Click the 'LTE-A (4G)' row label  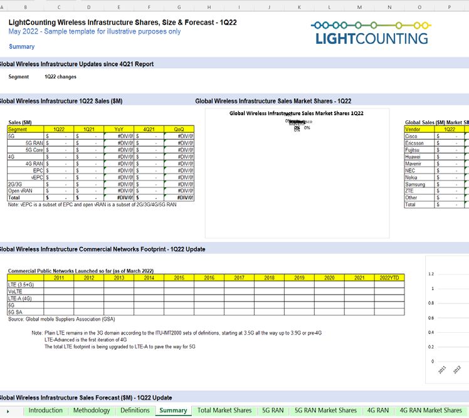pos(26,298)
